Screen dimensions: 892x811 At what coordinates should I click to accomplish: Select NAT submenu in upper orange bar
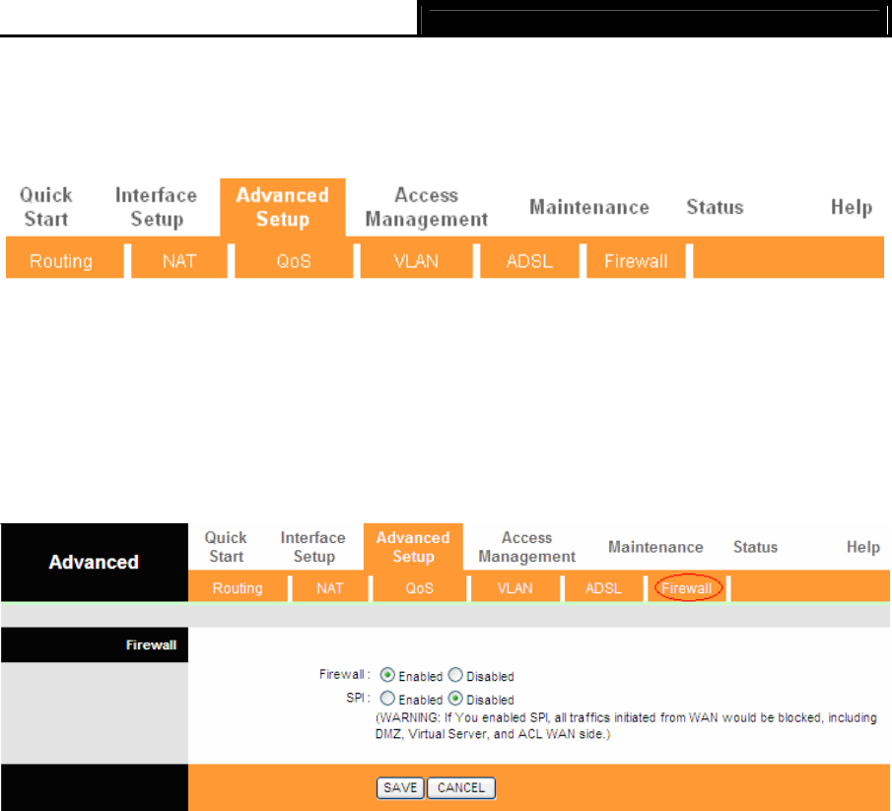pos(179,261)
